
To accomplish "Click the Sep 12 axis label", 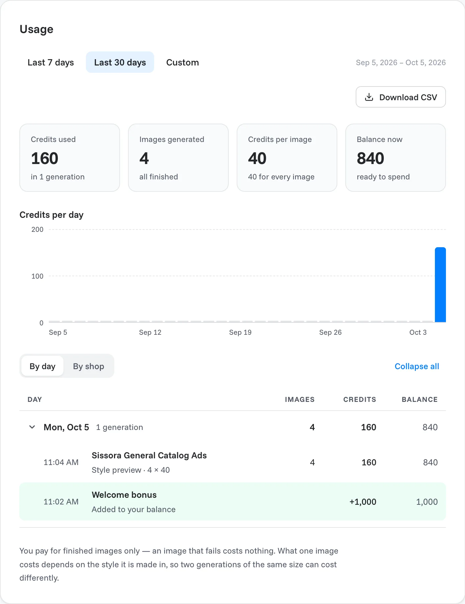I will (150, 332).
